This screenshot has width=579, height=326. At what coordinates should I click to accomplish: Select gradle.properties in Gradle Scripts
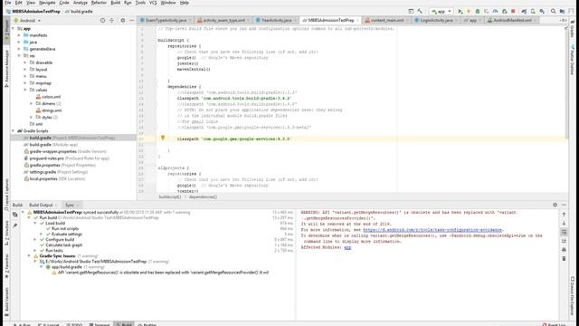tap(60, 165)
